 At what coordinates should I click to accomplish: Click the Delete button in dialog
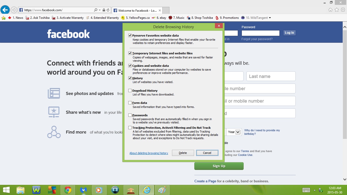click(x=183, y=153)
